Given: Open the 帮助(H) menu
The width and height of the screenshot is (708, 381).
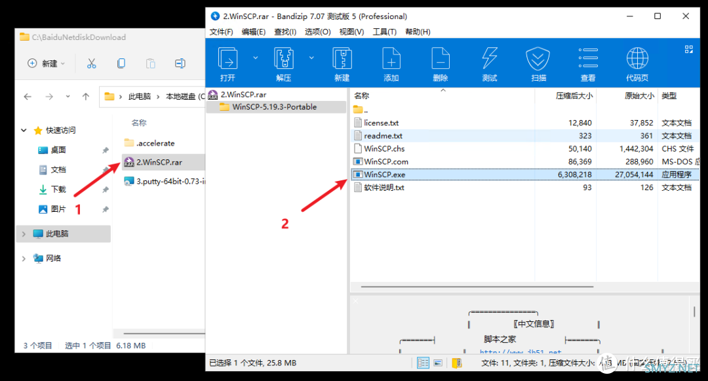Looking at the screenshot, I should 418,31.
